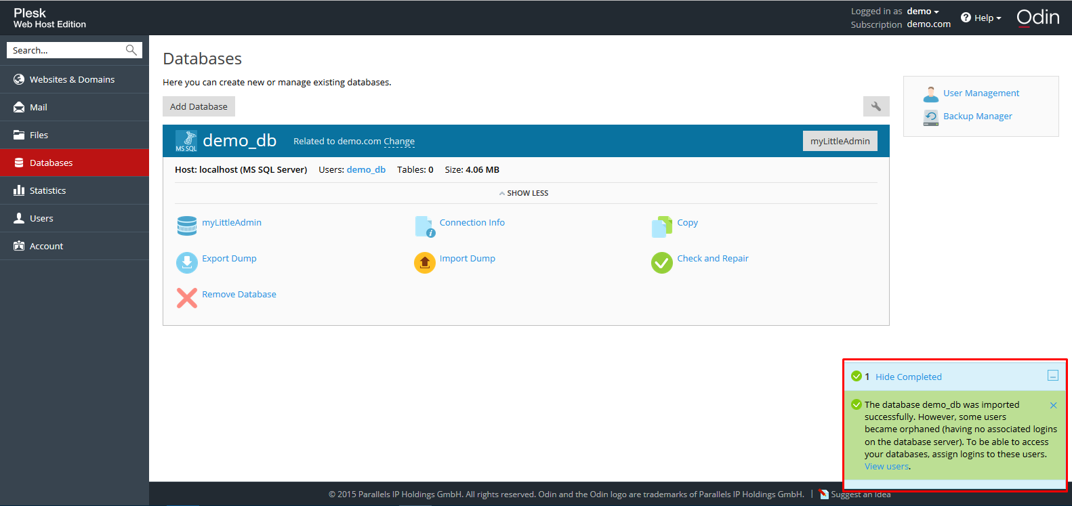Dismiss the database imported notification

(1053, 405)
